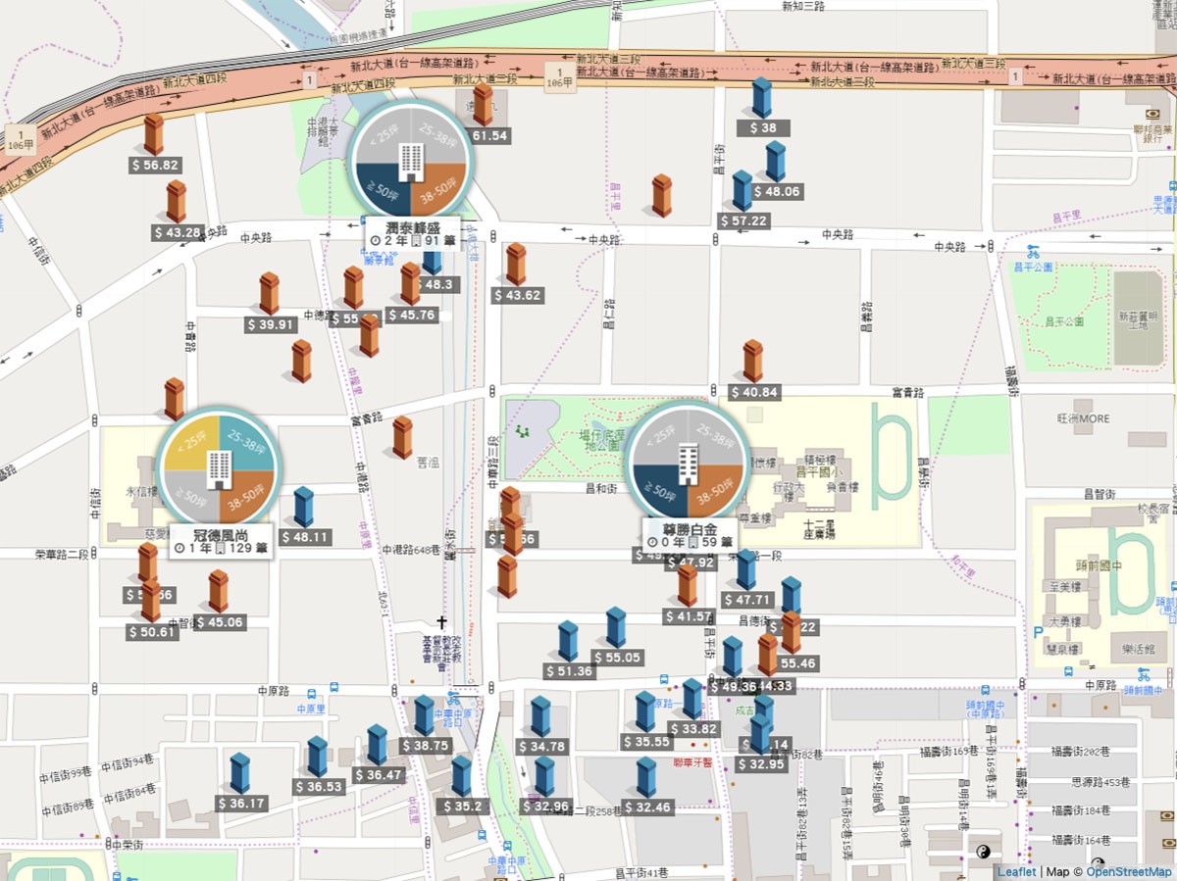Select the blue marker priced $ 36.53
The width and height of the screenshot is (1177, 881).
point(317,757)
